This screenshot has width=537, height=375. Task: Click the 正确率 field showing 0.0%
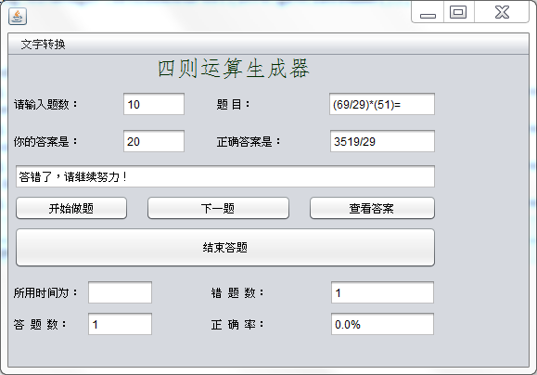tap(382, 324)
